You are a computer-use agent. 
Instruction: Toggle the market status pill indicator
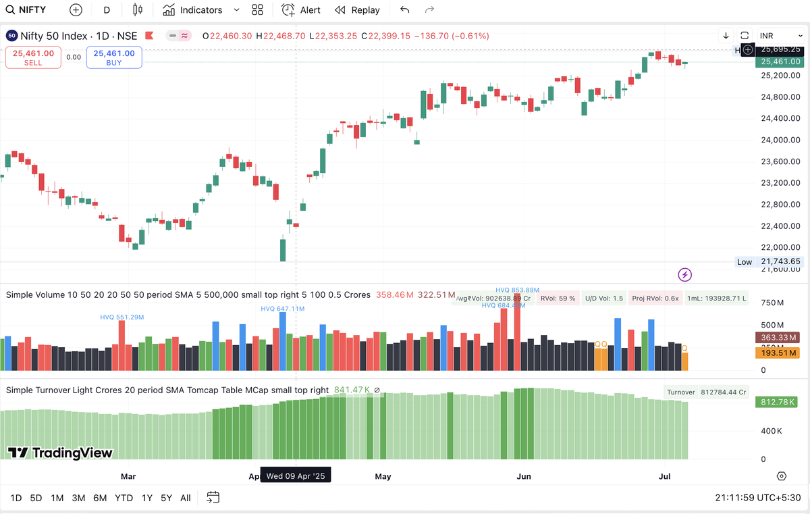click(x=179, y=36)
